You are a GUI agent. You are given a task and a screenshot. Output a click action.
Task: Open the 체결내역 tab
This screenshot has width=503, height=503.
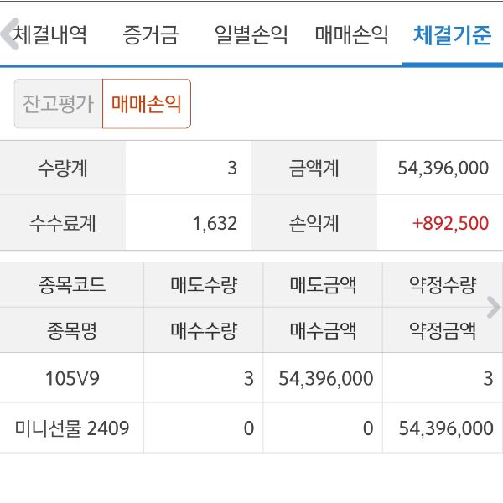coord(50,35)
